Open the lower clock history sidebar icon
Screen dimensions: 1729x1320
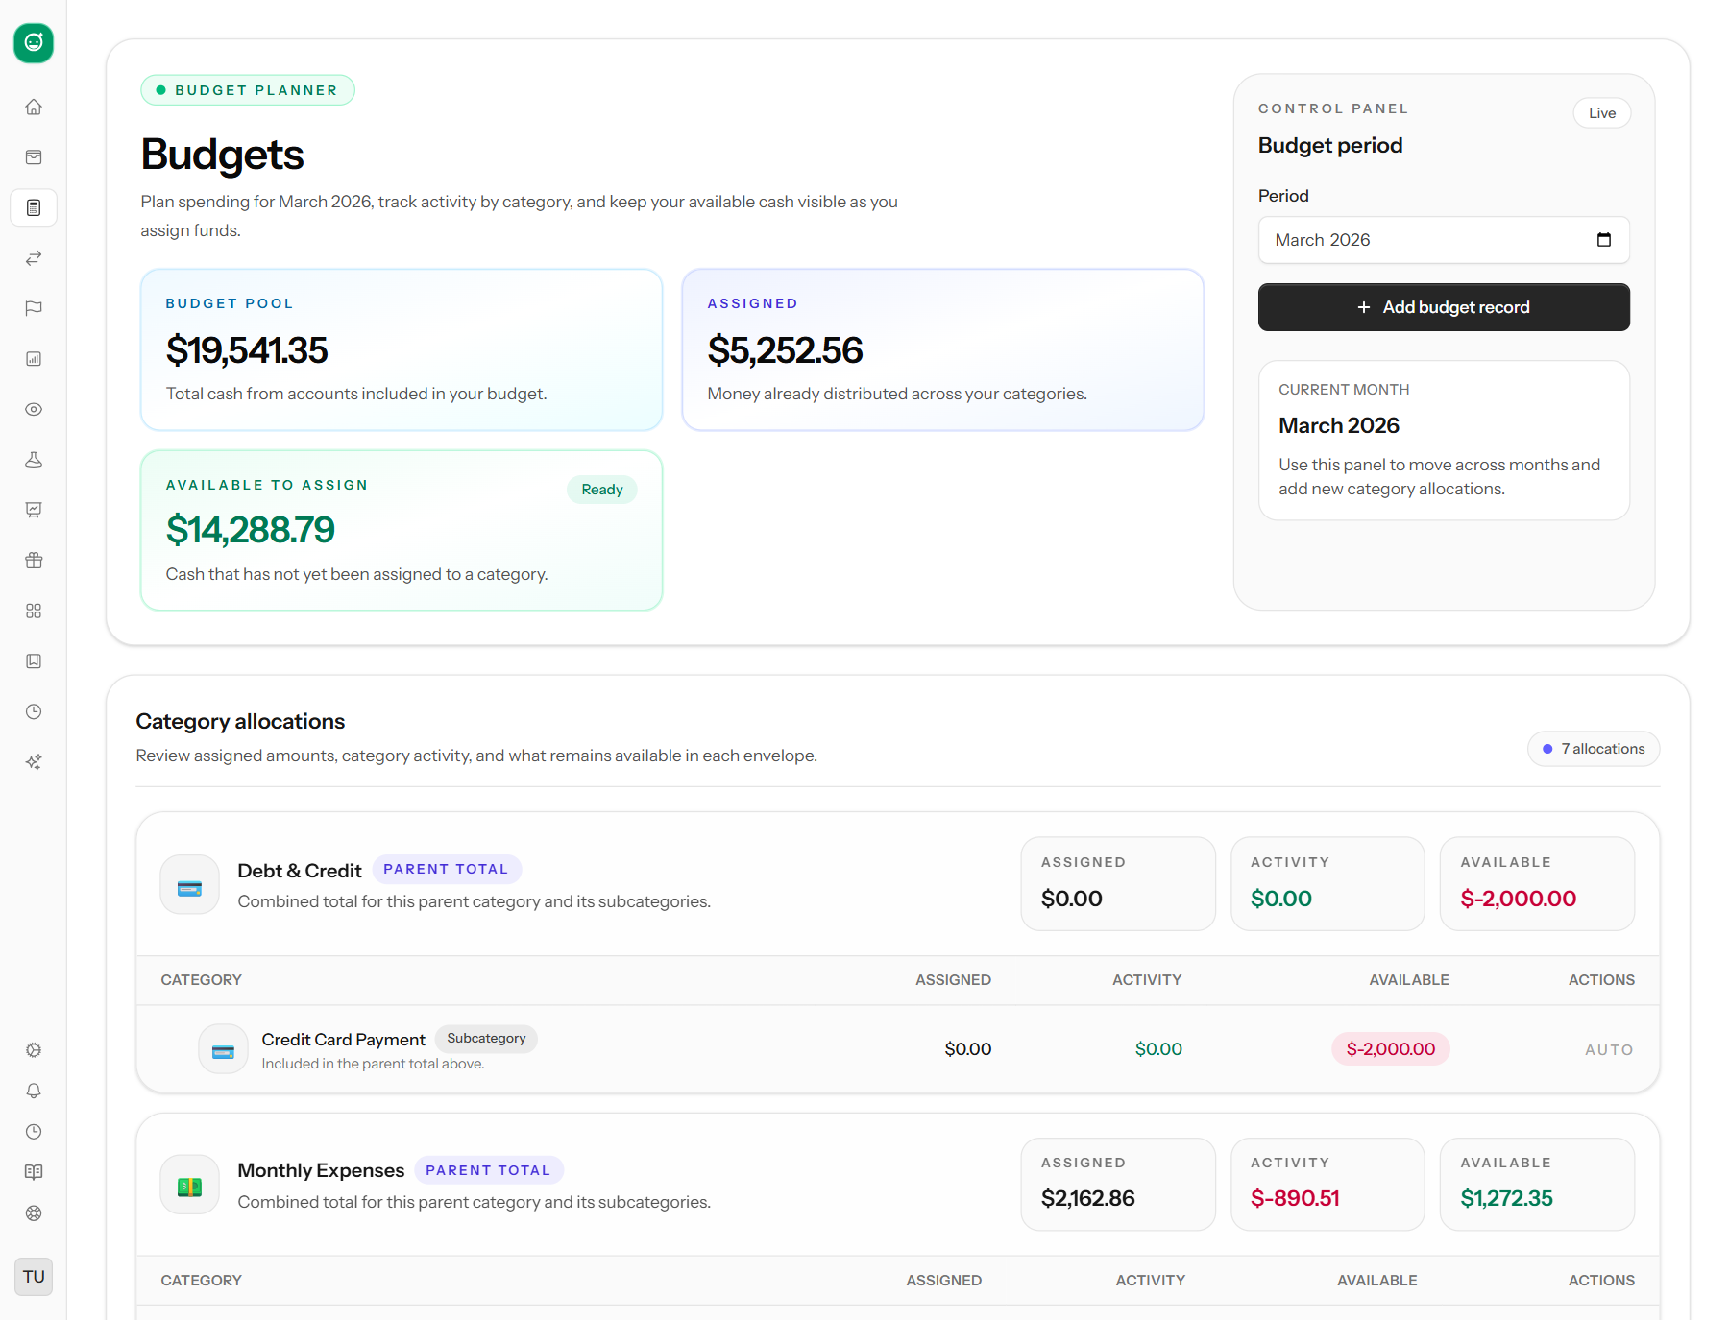[x=34, y=1132]
